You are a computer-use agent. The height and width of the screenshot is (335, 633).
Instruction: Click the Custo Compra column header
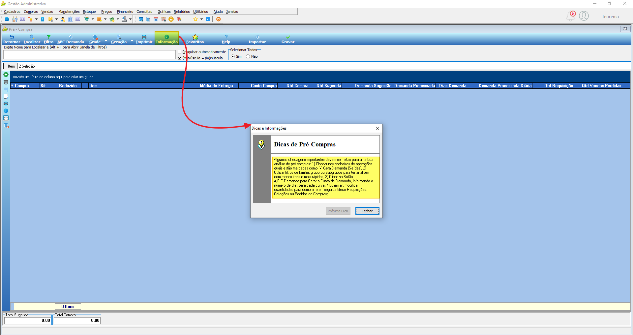258,86
